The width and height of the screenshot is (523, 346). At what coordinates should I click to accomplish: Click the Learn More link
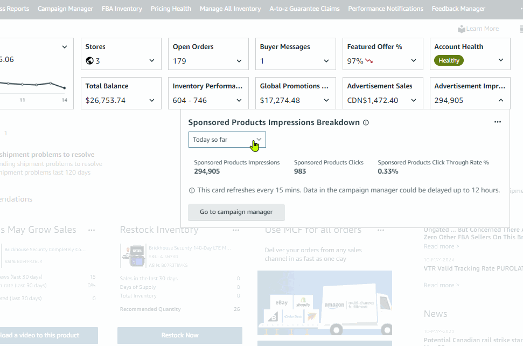482,29
